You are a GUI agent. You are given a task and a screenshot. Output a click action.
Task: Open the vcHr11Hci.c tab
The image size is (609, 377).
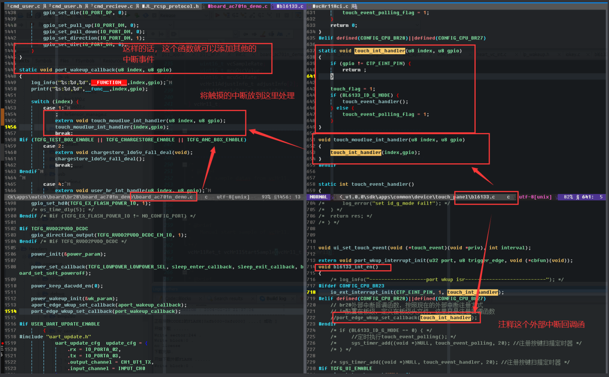pos(332,6)
